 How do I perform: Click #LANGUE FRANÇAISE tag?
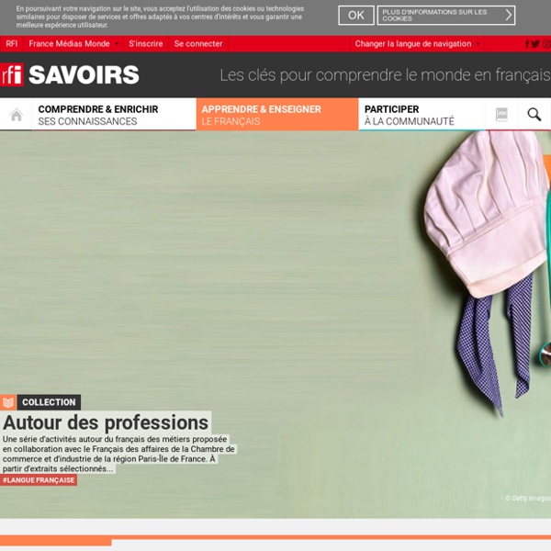coord(39,480)
